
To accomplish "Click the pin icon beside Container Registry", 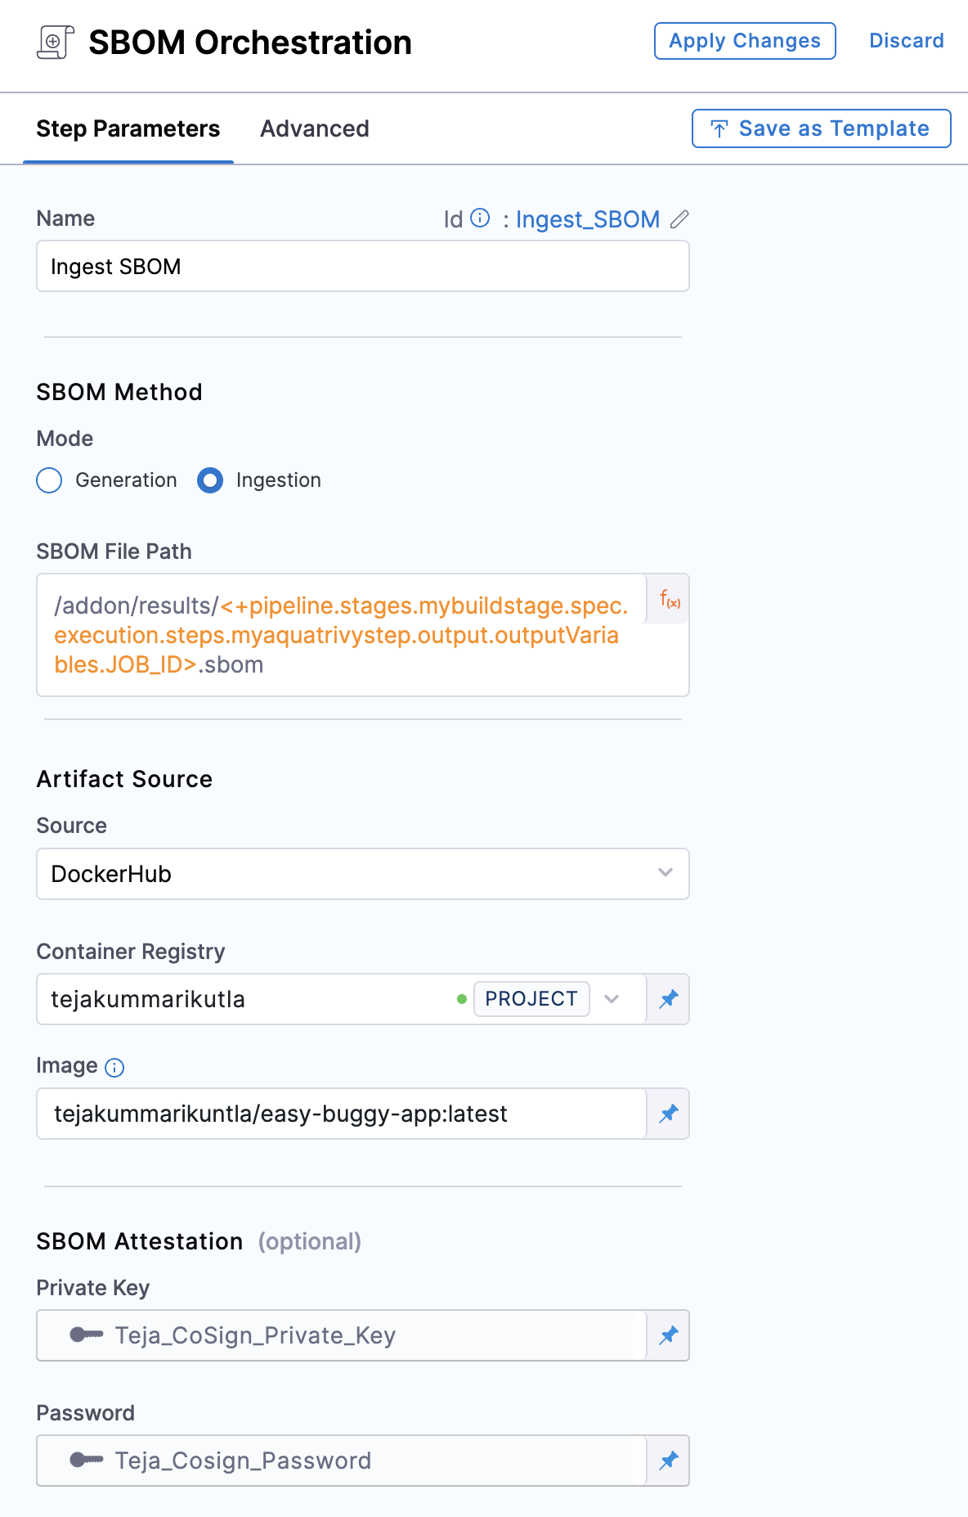I will pos(669,999).
